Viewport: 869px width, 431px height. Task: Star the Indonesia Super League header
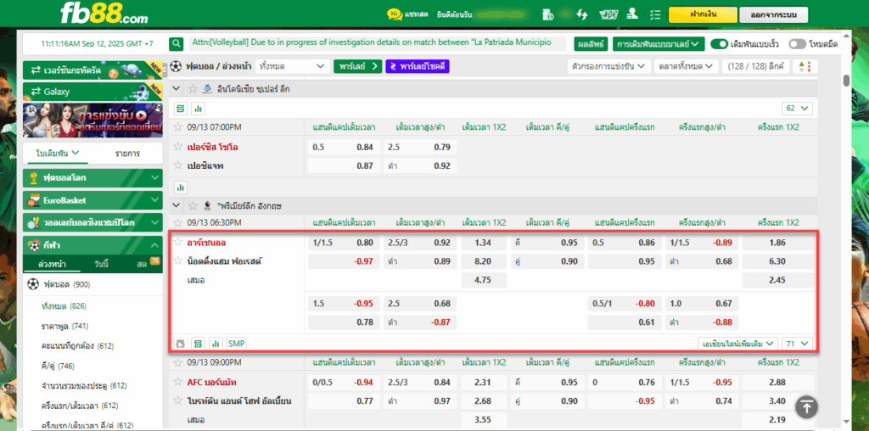[x=193, y=88]
